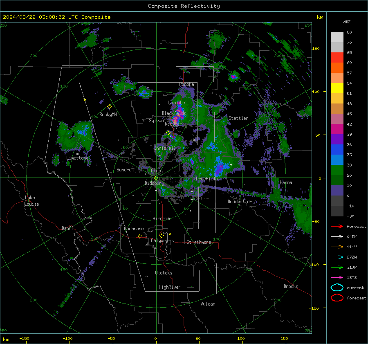Click the Brooks label
Image resolution: width=368 pixels, height=344 pixels.
click(x=291, y=286)
